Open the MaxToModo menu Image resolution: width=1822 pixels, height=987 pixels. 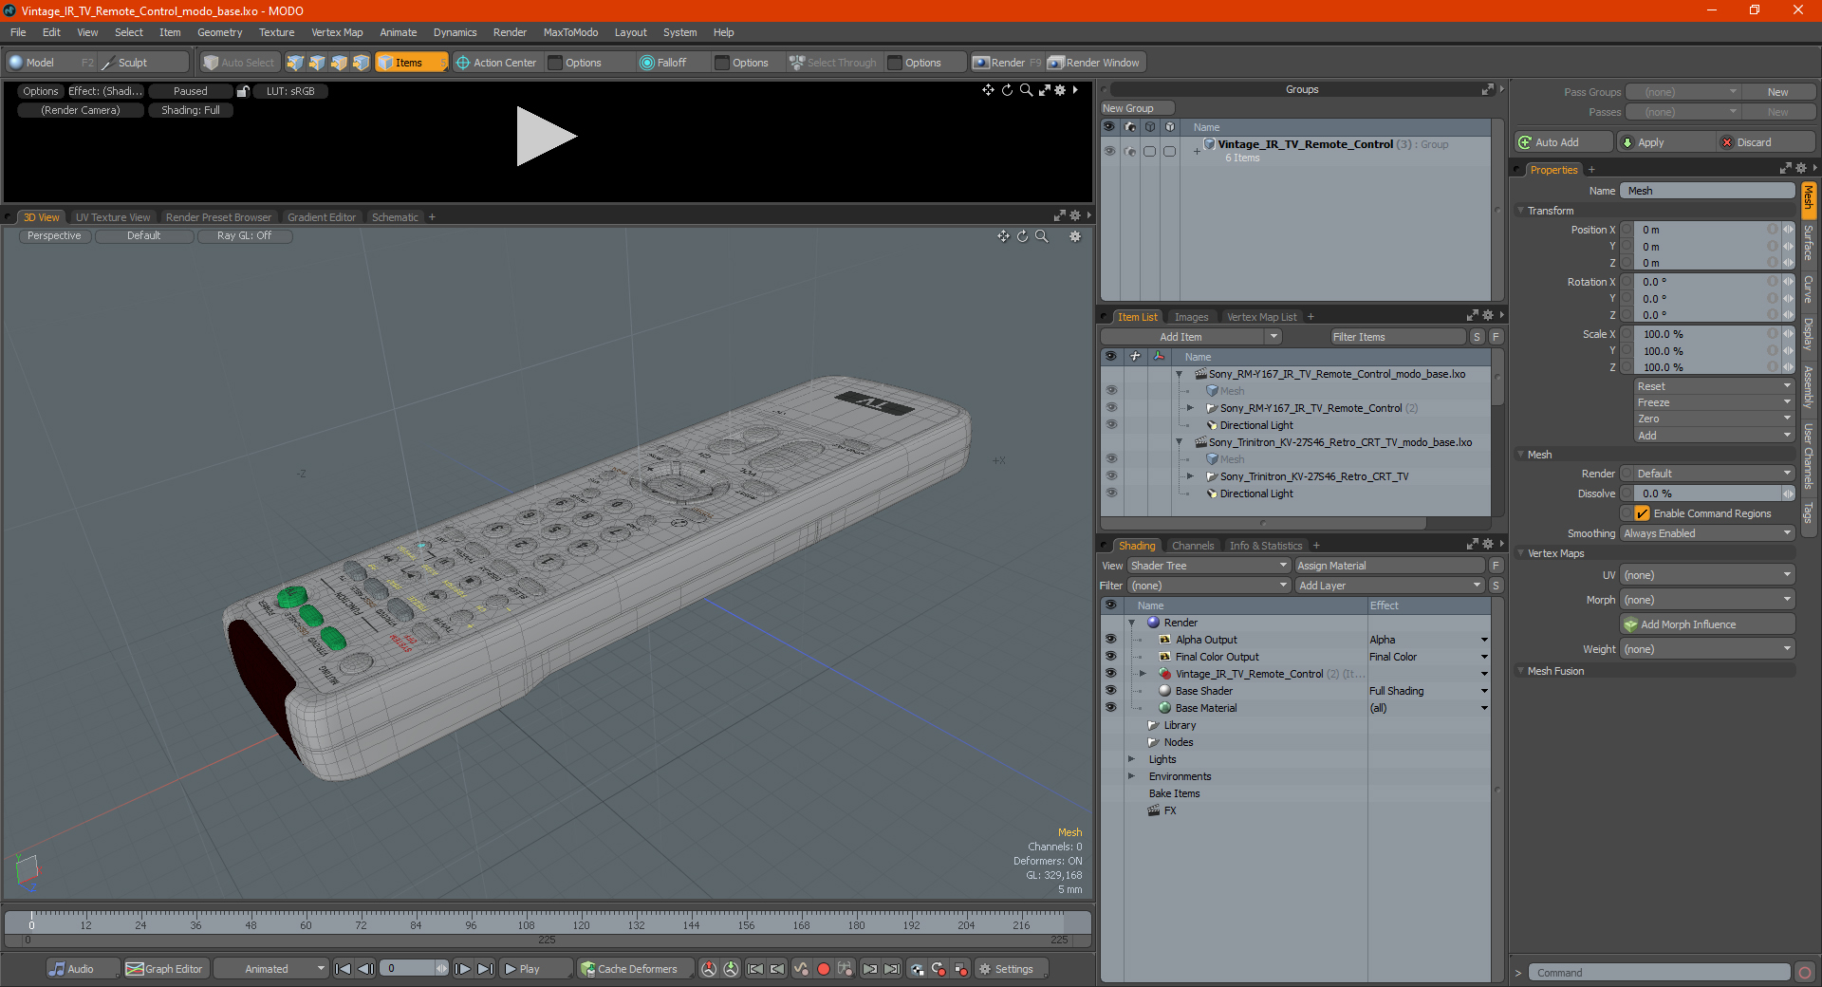point(570,32)
